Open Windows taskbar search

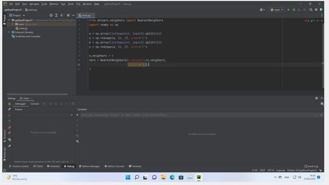137,177
